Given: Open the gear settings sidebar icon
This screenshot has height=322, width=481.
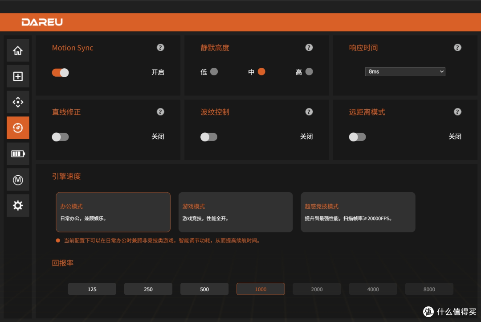Looking at the screenshot, I should tap(18, 206).
